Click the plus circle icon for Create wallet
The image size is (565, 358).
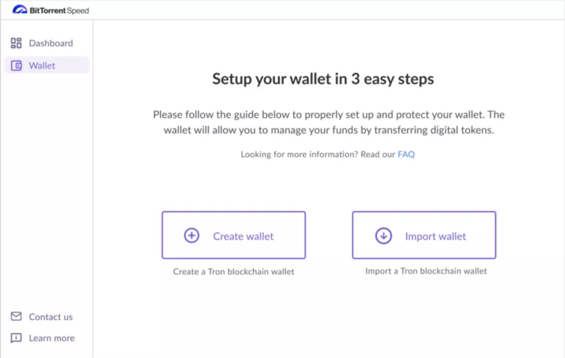(x=191, y=236)
